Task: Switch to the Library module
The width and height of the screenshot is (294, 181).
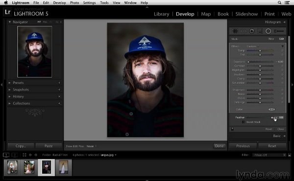Action: click(x=161, y=14)
